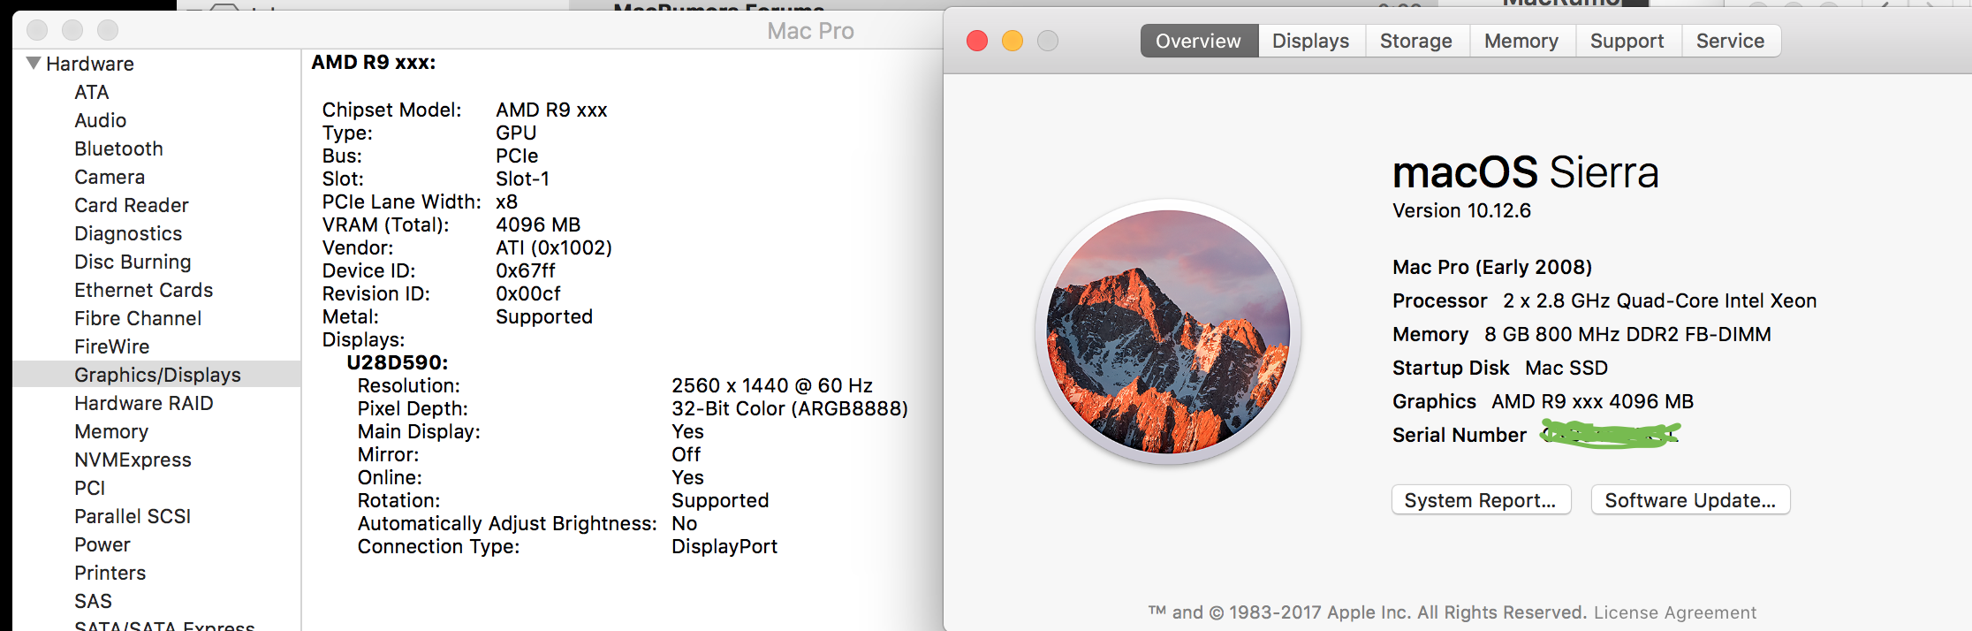Viewport: 1972px width, 631px height.
Task: Click the resolution 2560 x 1440 @ 60 Hz
Action: pyautogui.click(x=772, y=385)
